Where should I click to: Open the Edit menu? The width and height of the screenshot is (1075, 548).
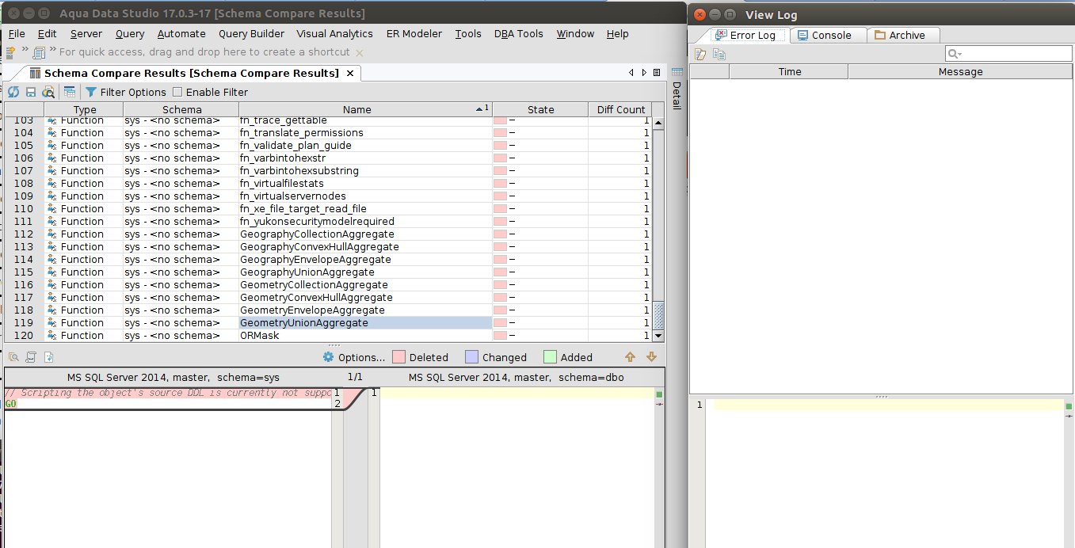[x=47, y=34]
